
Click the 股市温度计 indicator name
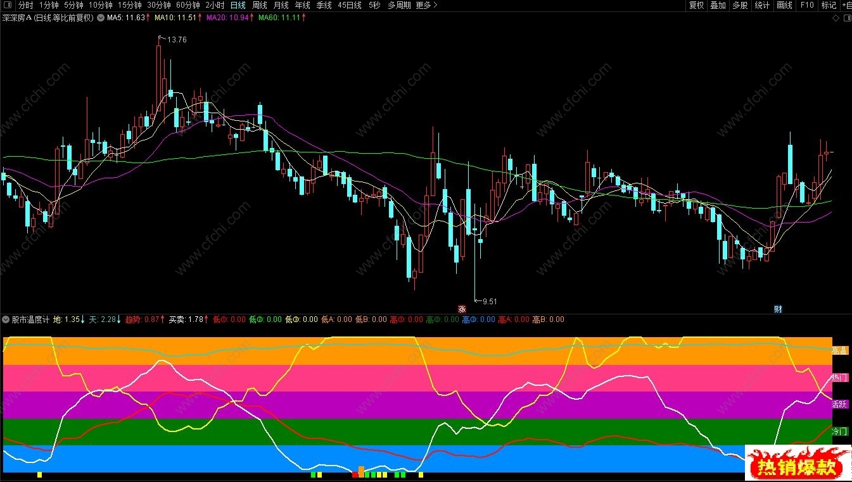click(30, 319)
